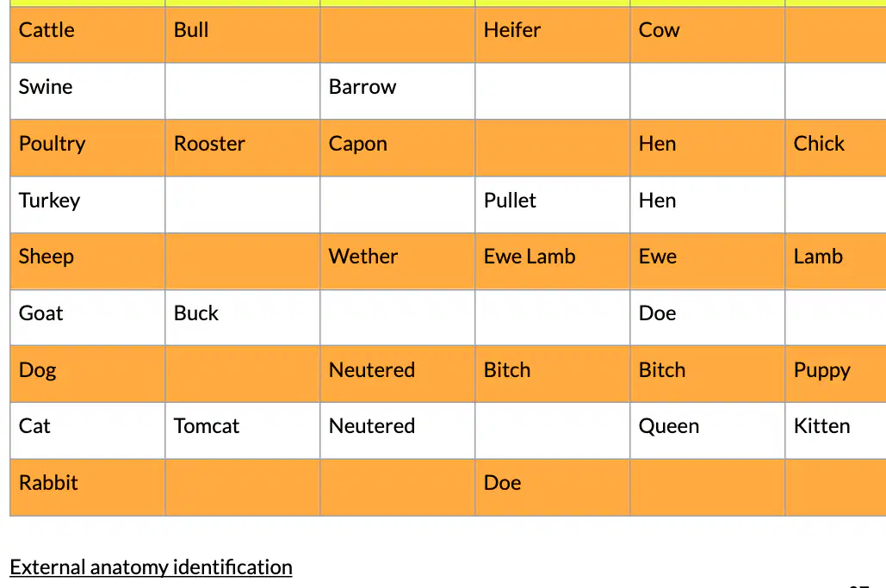The width and height of the screenshot is (886, 588).
Task: Click the empty cell beside Swine label
Action: [243, 91]
